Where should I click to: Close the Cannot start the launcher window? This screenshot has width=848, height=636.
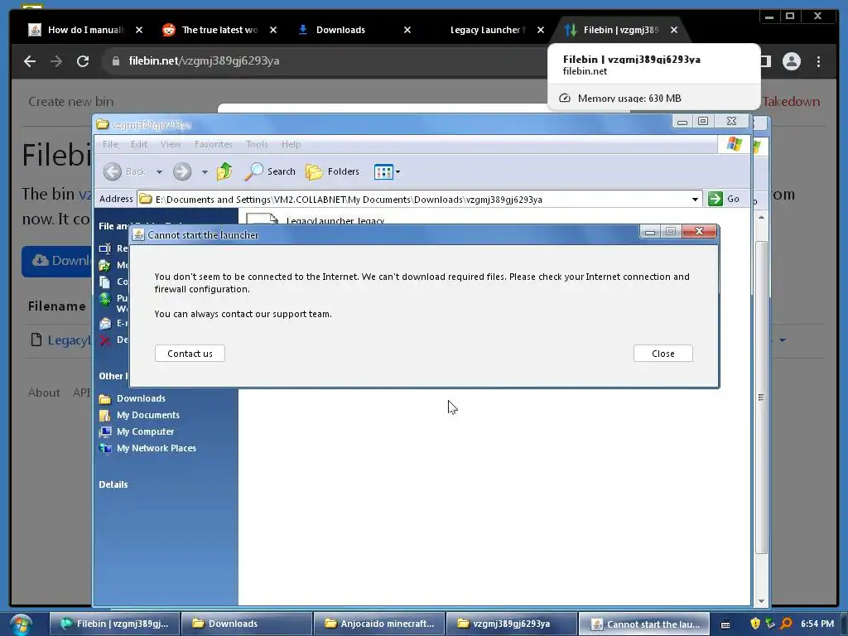699,232
